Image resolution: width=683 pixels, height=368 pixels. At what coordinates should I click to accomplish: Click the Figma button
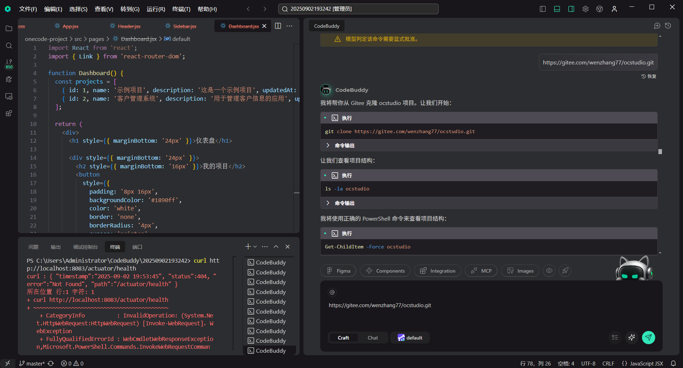point(338,271)
